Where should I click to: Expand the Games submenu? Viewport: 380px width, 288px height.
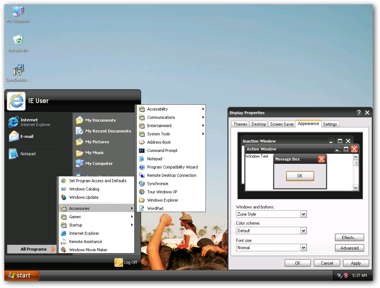pyautogui.click(x=96, y=217)
